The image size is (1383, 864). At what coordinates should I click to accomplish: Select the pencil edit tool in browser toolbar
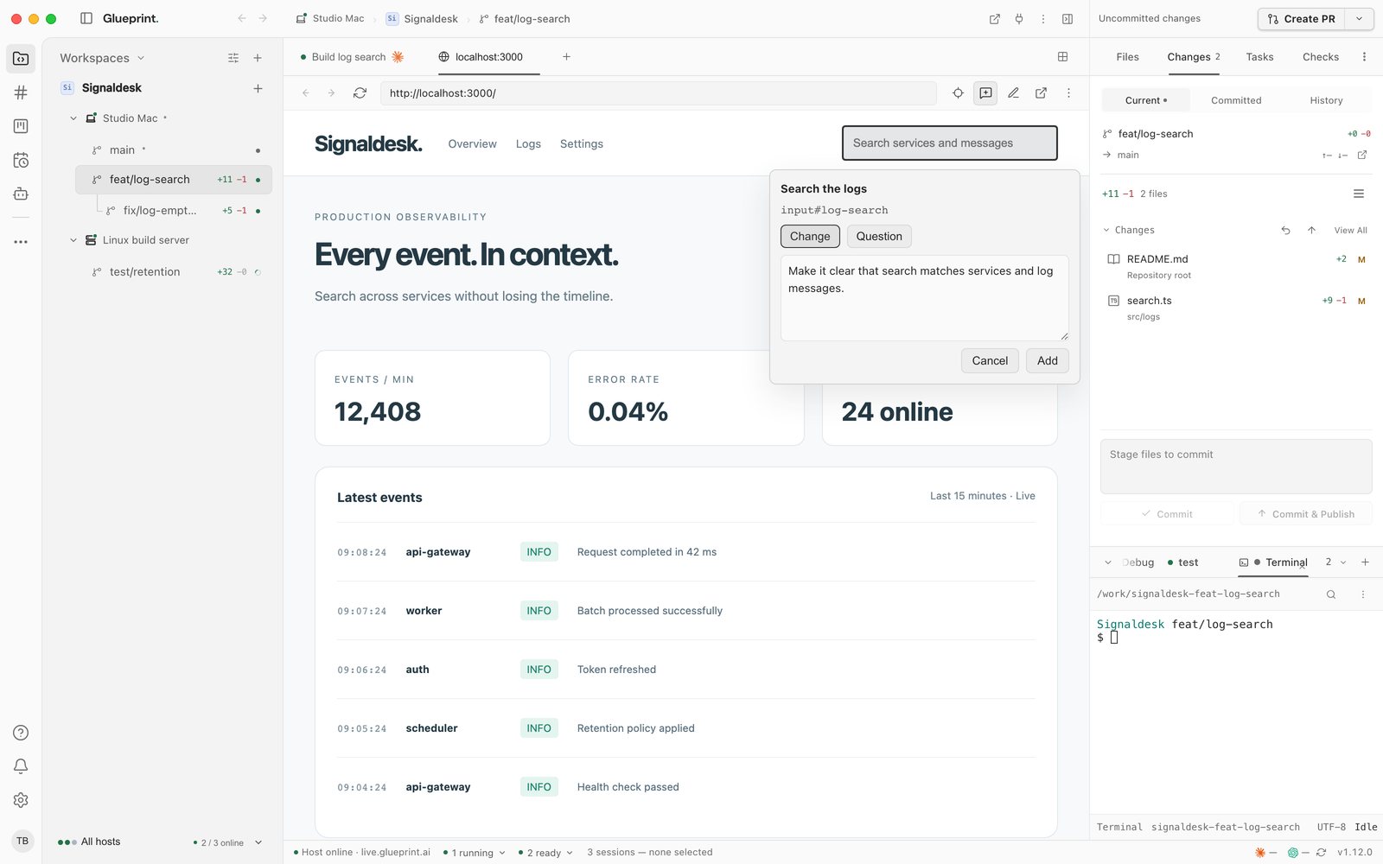pos(1013,92)
